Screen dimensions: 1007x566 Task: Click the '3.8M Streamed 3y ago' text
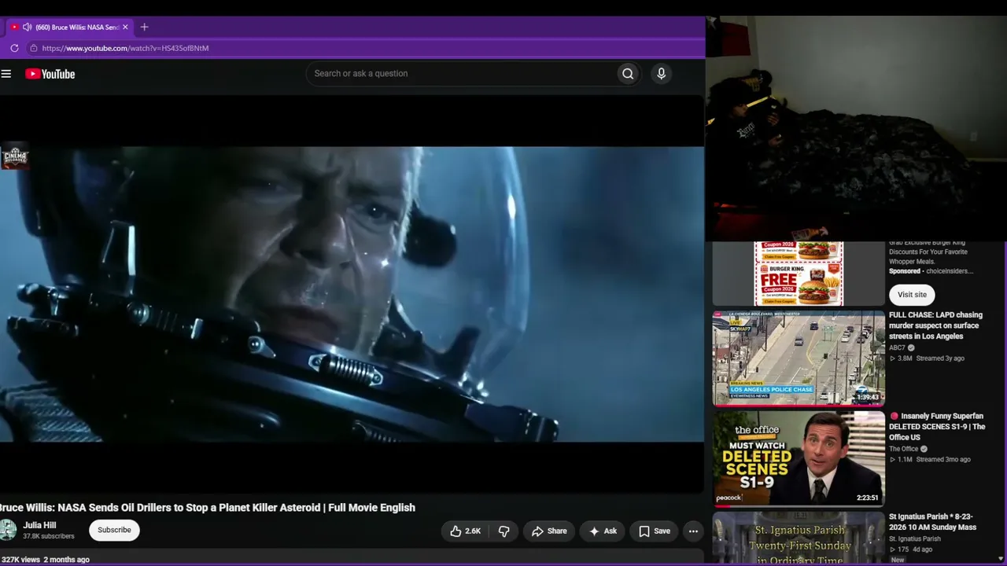click(927, 358)
